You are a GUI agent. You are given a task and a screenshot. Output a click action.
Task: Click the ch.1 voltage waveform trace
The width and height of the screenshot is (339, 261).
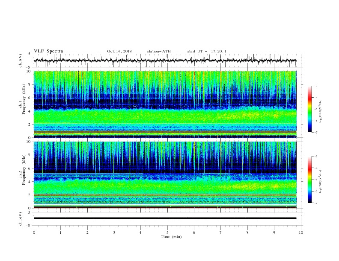point(165,61)
